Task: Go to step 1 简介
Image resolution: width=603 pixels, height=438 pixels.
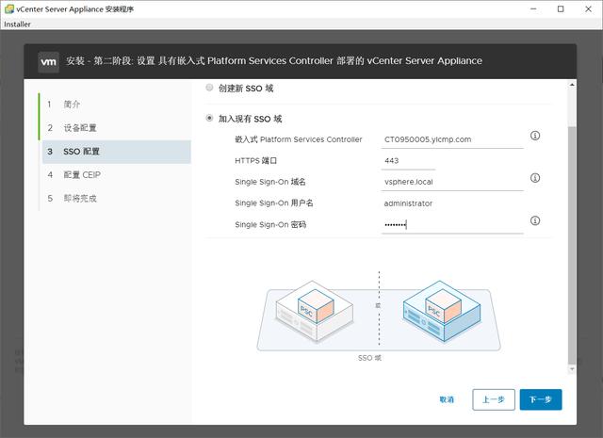Action: point(116,105)
